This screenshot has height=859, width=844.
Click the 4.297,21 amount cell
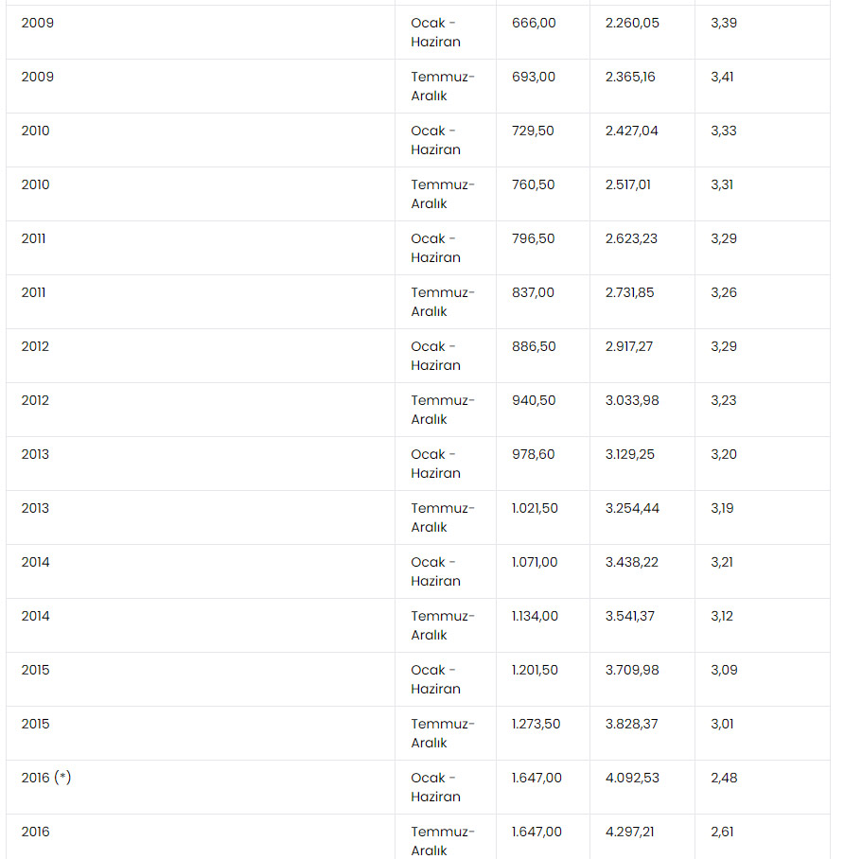(629, 832)
